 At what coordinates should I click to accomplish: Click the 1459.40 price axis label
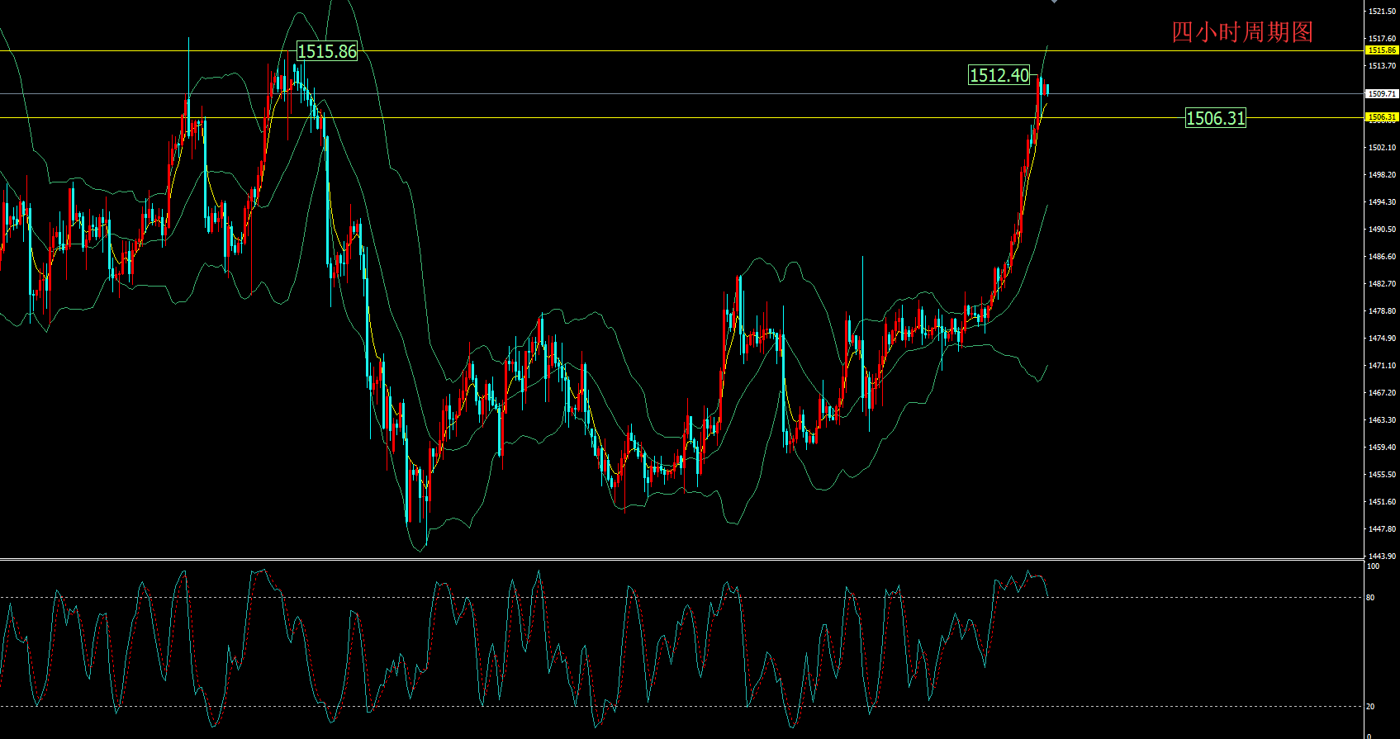tap(1382, 448)
